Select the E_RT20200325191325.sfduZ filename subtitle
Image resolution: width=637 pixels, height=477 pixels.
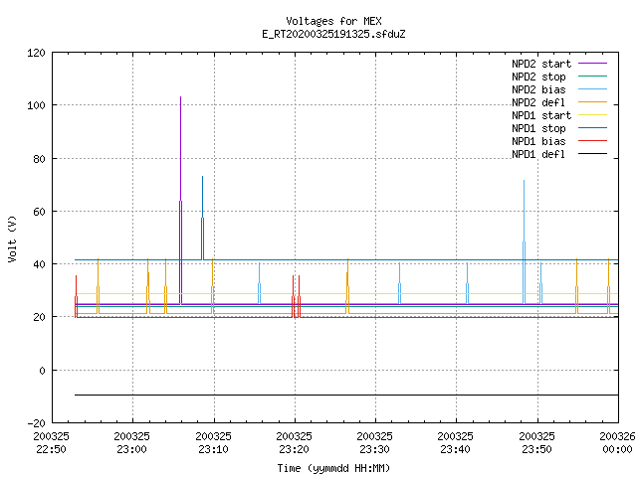coord(333,34)
